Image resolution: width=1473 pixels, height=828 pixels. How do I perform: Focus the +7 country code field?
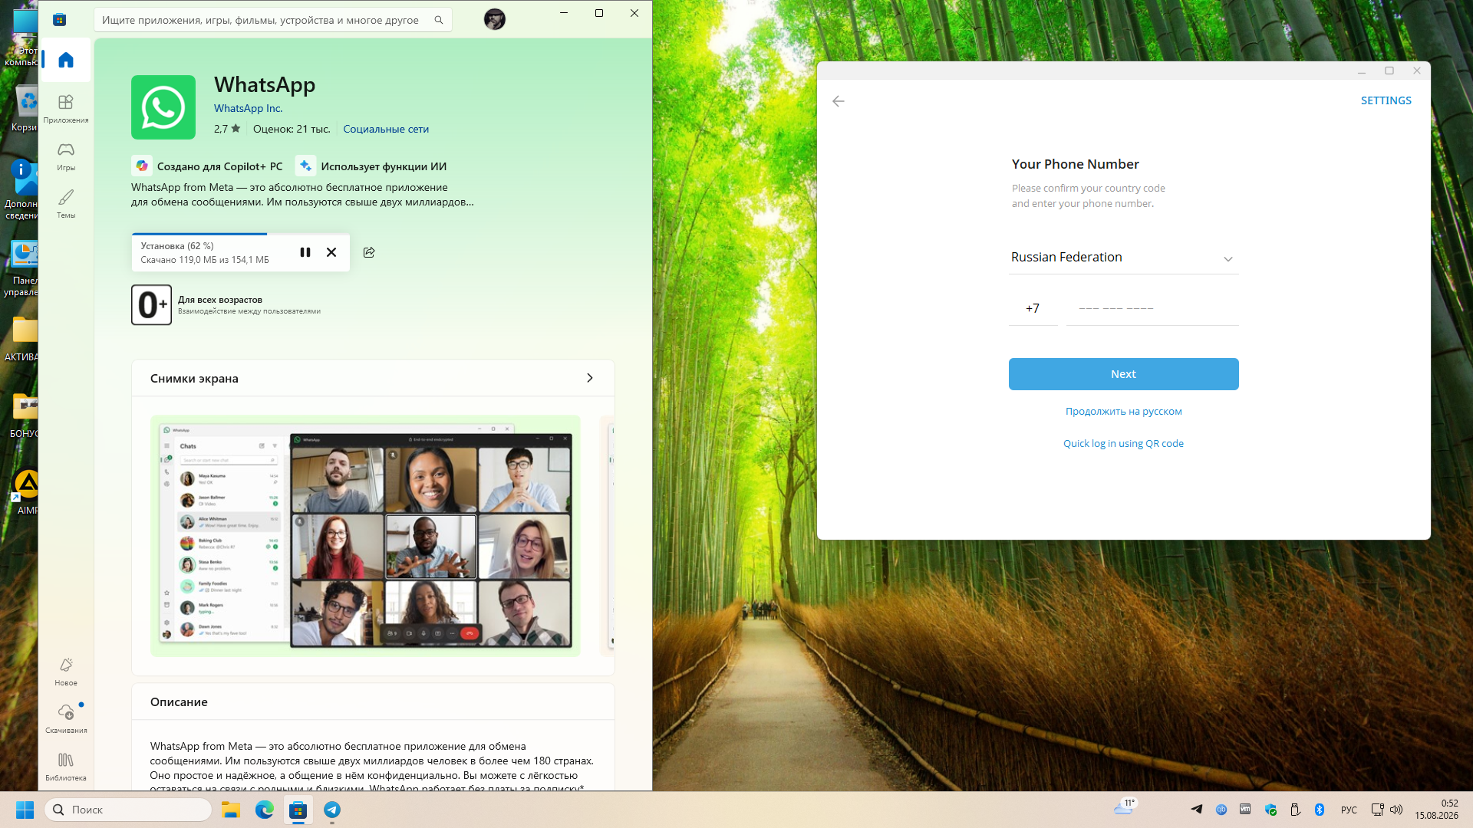(1033, 309)
